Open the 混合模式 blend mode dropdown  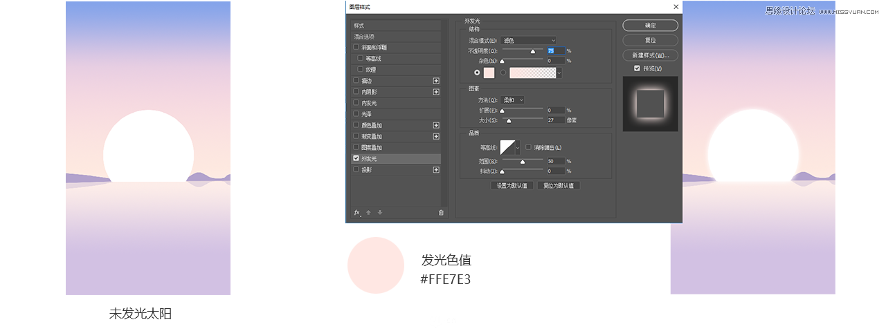(529, 41)
